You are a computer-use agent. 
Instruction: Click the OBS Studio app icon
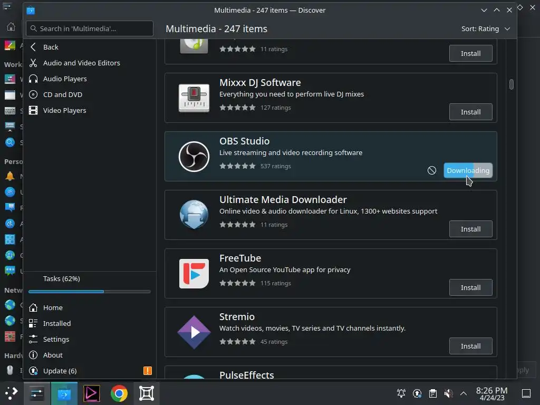pyautogui.click(x=194, y=156)
